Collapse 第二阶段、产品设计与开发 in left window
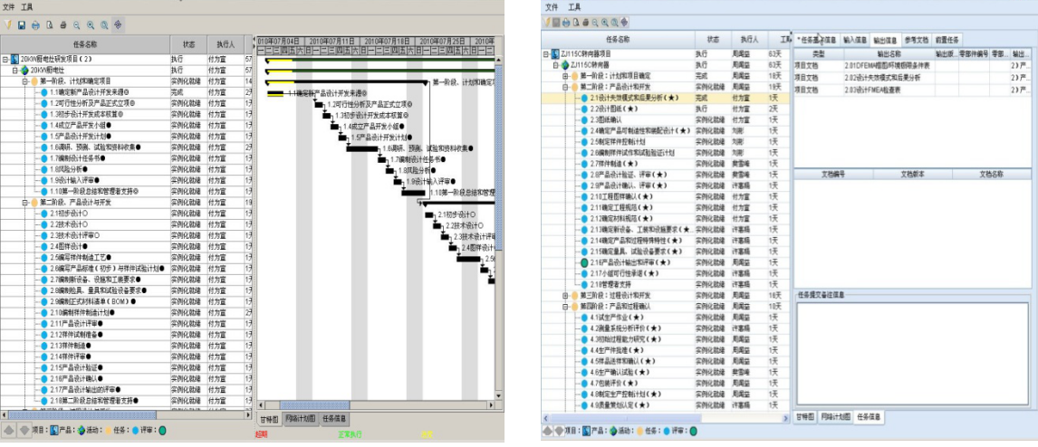The height and width of the screenshot is (447, 1038). tap(25, 202)
